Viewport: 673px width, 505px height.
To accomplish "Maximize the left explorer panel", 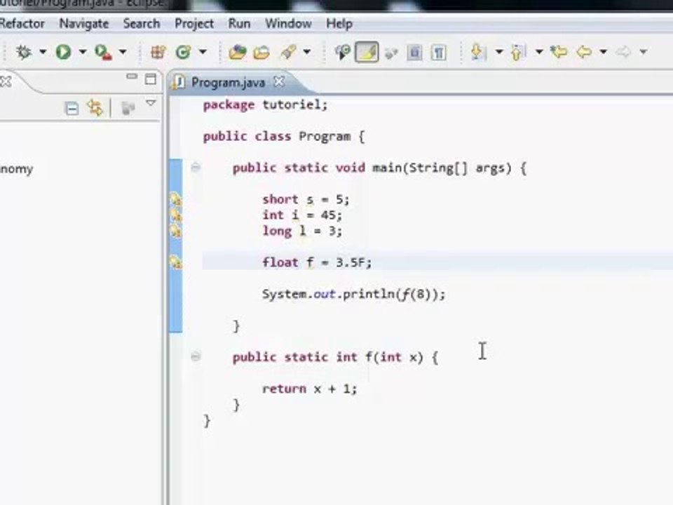I will point(150,79).
